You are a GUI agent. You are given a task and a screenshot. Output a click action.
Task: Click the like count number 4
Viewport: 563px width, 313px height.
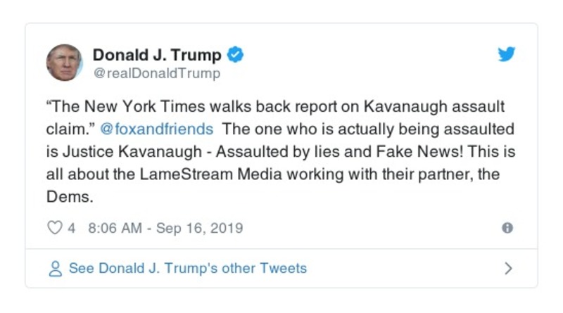(71, 228)
